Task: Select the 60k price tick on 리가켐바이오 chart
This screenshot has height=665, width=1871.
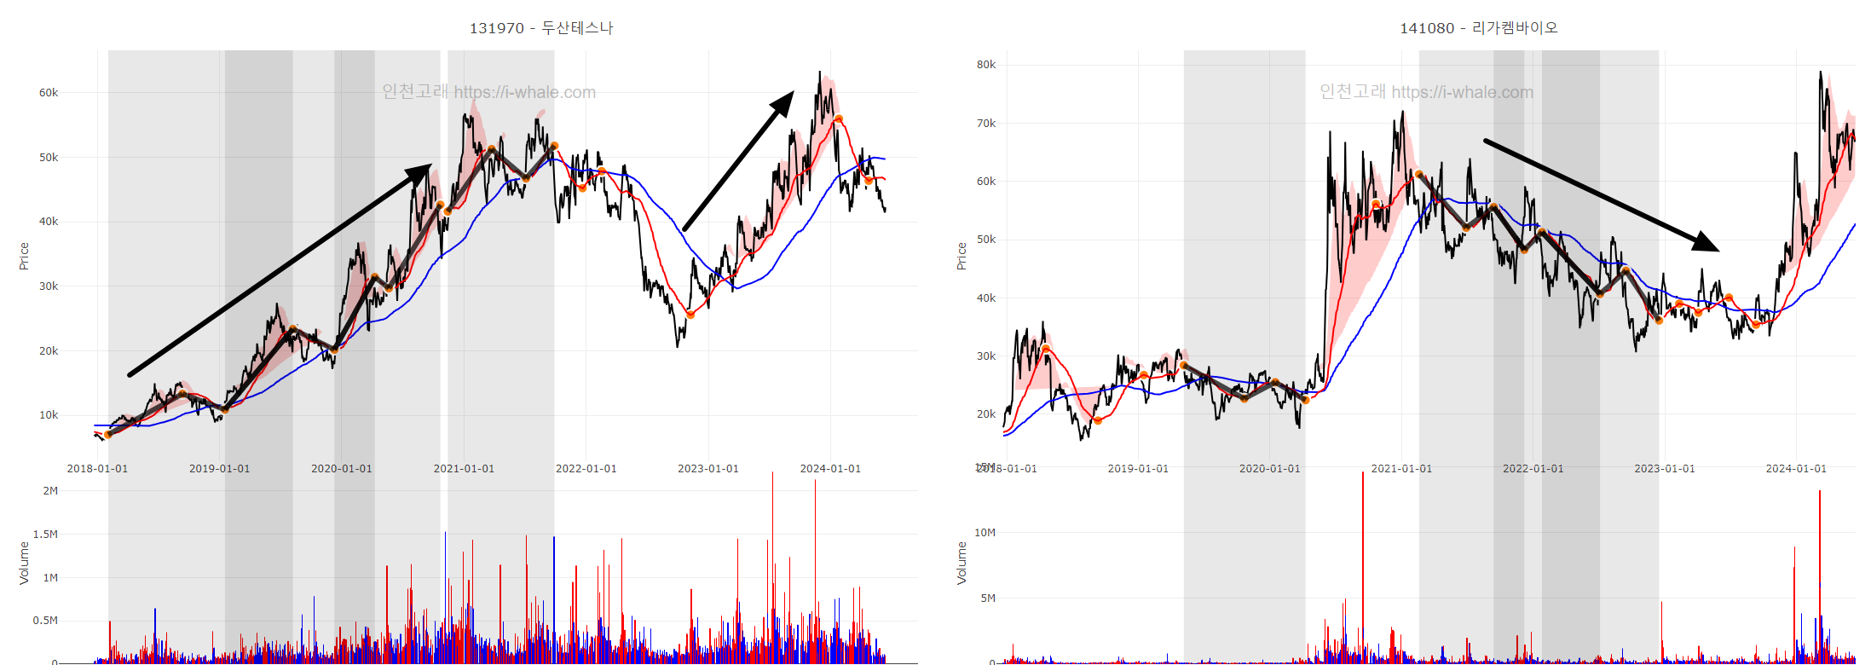Action: (x=986, y=182)
